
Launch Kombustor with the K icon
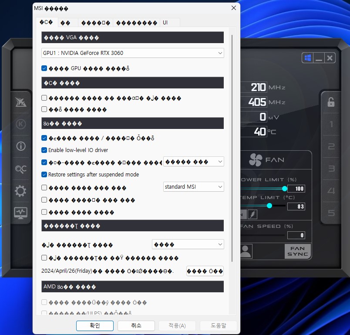21,124
